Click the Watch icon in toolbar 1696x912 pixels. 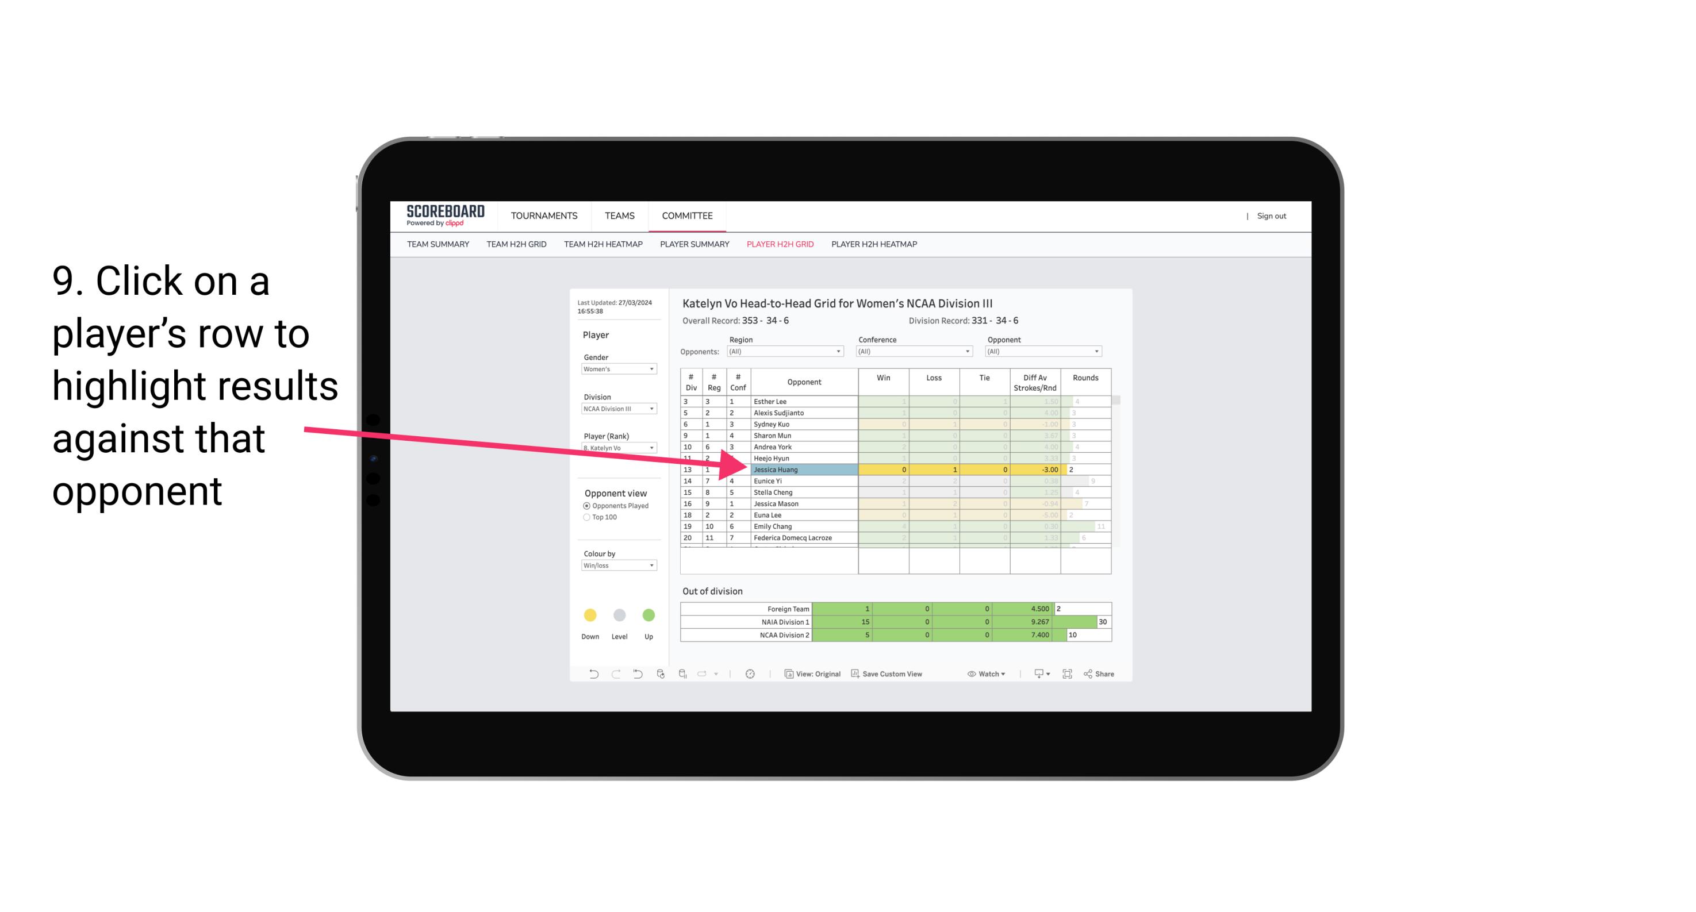pyautogui.click(x=985, y=675)
